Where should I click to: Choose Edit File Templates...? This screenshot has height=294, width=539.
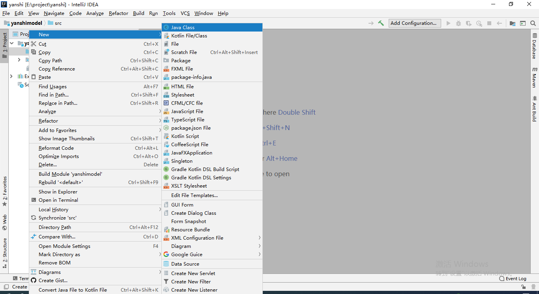click(212, 195)
